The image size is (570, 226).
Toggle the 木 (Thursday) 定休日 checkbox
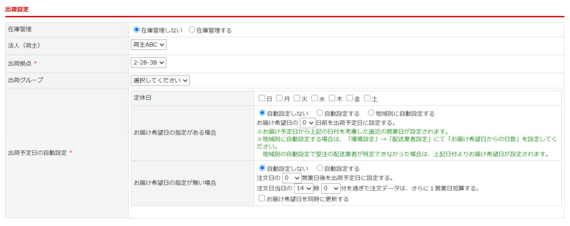(x=332, y=98)
